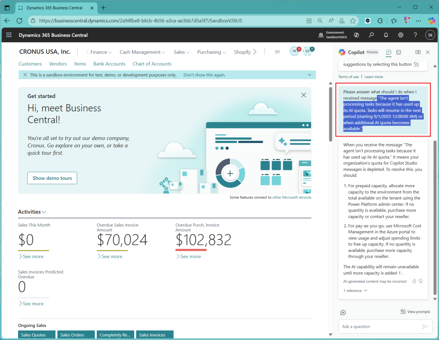Select the Copilot chat tab icon

388,52
